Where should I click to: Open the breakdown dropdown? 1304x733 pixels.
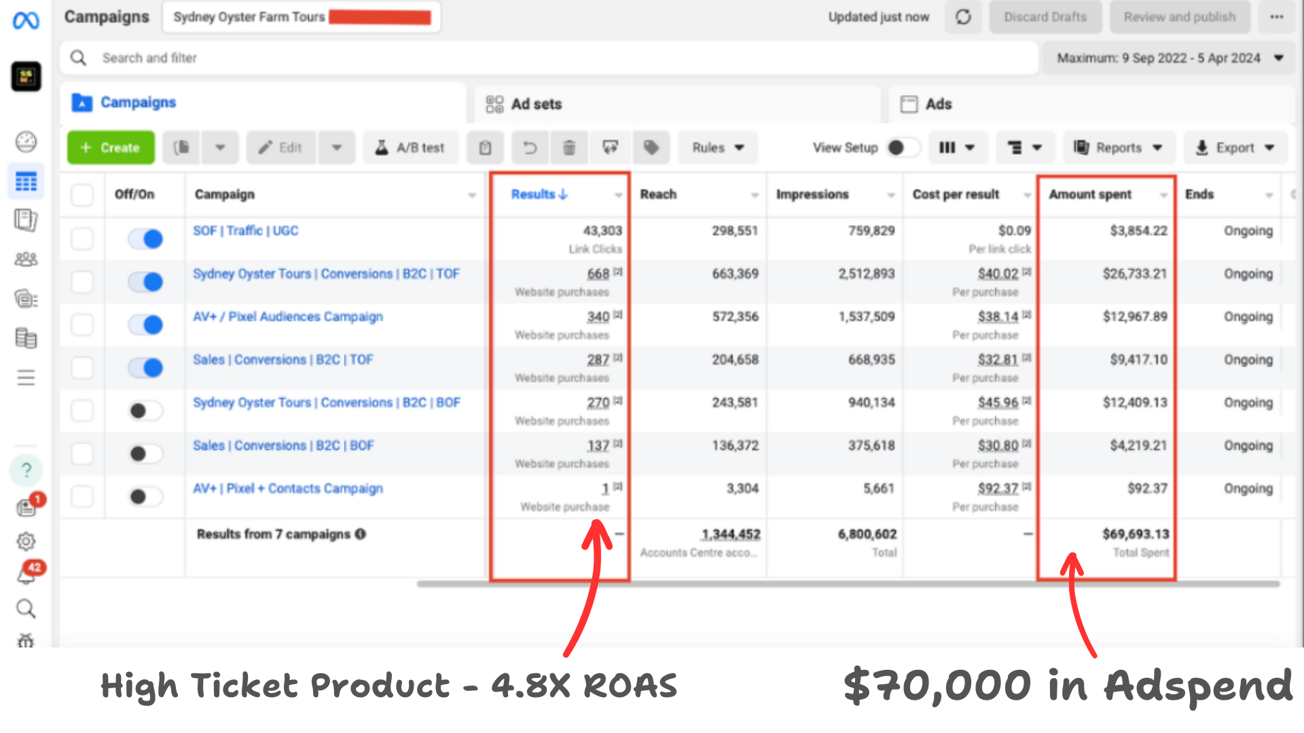[x=1024, y=147]
